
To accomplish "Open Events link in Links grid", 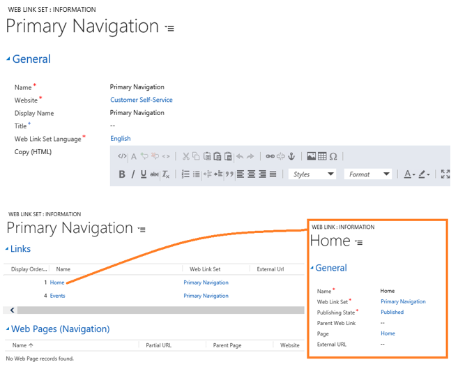I will click(x=58, y=296).
